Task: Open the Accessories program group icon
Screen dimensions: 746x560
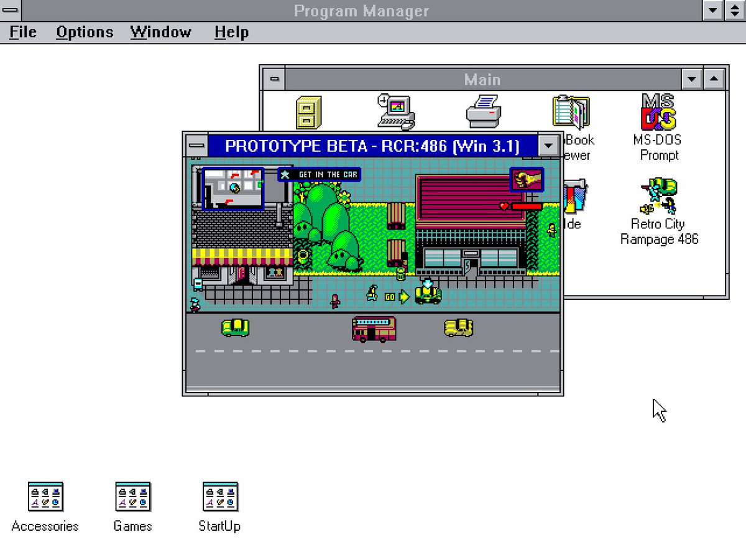Action: tap(45, 497)
